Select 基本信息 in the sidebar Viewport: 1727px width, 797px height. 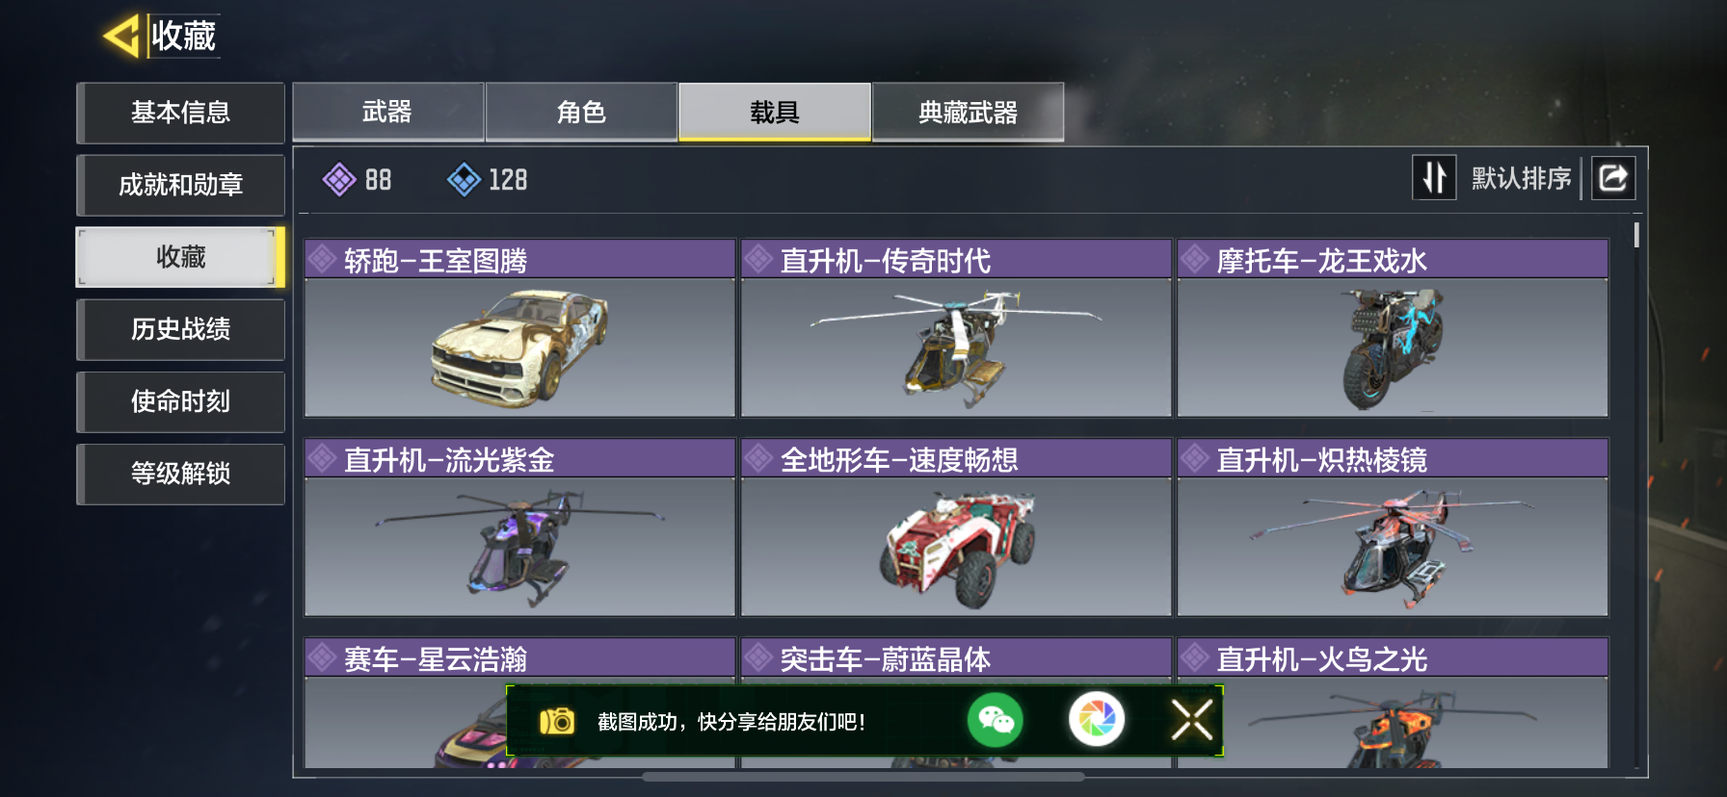[181, 113]
